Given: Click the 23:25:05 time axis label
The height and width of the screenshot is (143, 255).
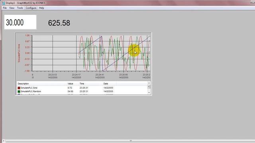Looking at the screenshot, I should (x=124, y=75).
